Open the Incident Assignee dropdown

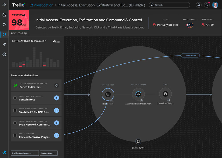click(25, 153)
